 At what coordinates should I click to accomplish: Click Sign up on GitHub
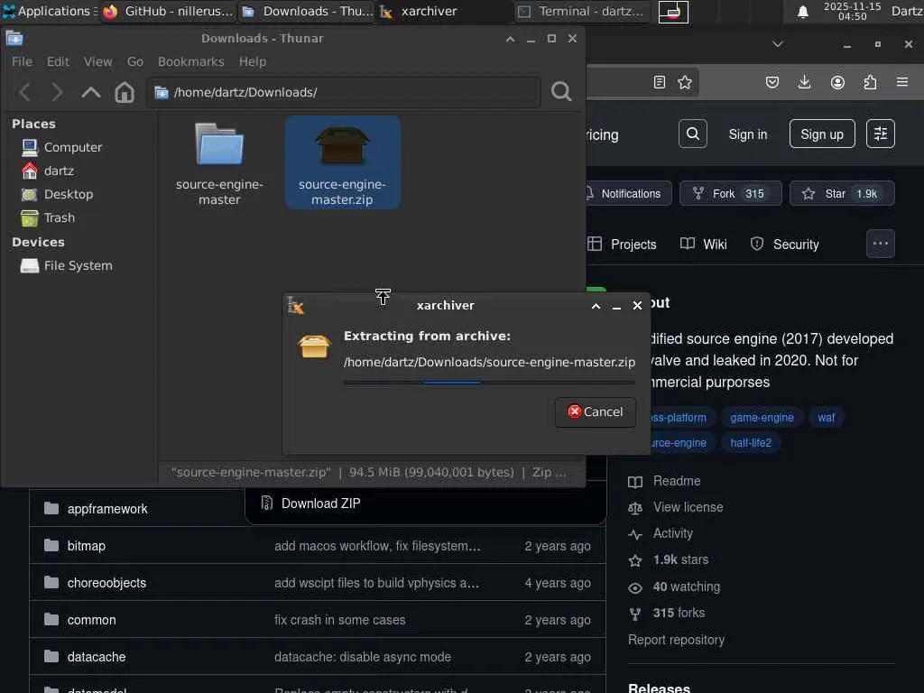click(x=822, y=134)
